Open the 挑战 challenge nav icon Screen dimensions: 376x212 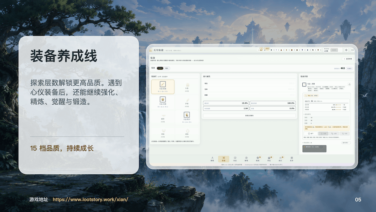pos(258,159)
